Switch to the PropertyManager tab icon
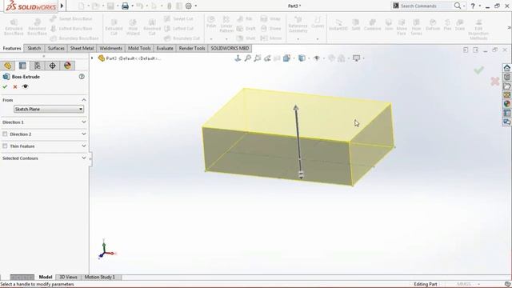 pos(22,66)
